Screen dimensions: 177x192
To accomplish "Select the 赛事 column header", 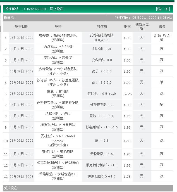I will point(58,27).
